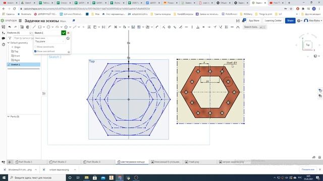Select the Arc sketch tool

click(57, 27)
